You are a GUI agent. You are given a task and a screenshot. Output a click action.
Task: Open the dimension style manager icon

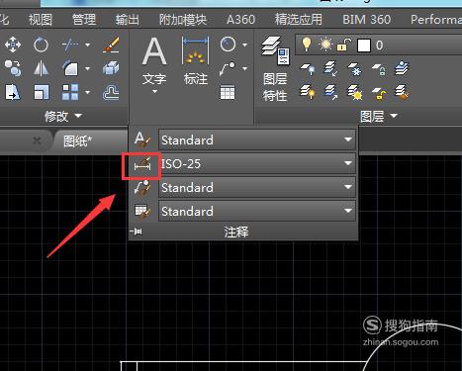click(142, 164)
